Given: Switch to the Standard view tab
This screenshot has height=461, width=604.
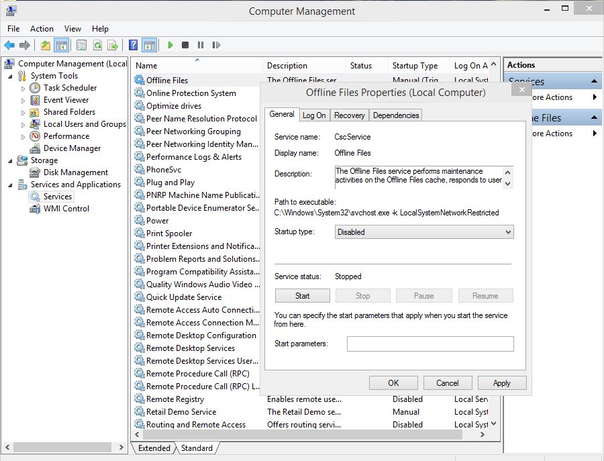Looking at the screenshot, I should tap(197, 448).
